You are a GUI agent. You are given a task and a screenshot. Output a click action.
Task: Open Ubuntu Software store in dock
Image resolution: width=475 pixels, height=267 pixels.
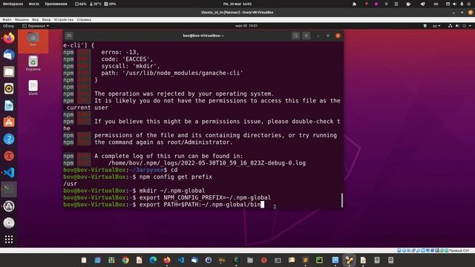coord(9,122)
